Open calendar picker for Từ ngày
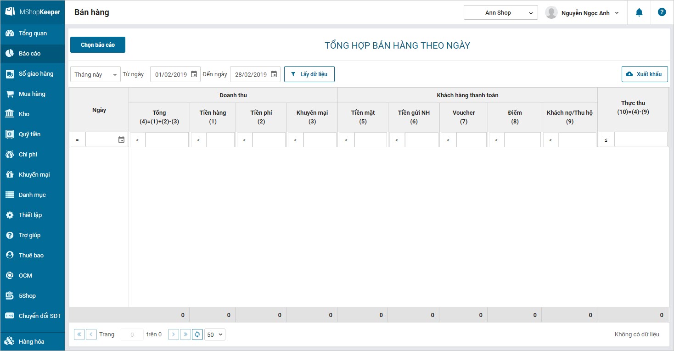This screenshot has height=351, width=674. 194,74
